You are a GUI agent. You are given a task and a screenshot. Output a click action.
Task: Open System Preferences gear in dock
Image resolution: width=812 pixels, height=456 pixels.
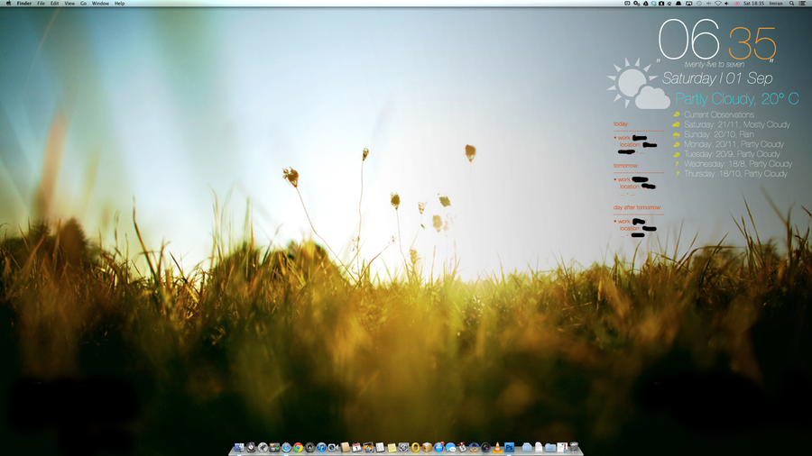pos(404,447)
